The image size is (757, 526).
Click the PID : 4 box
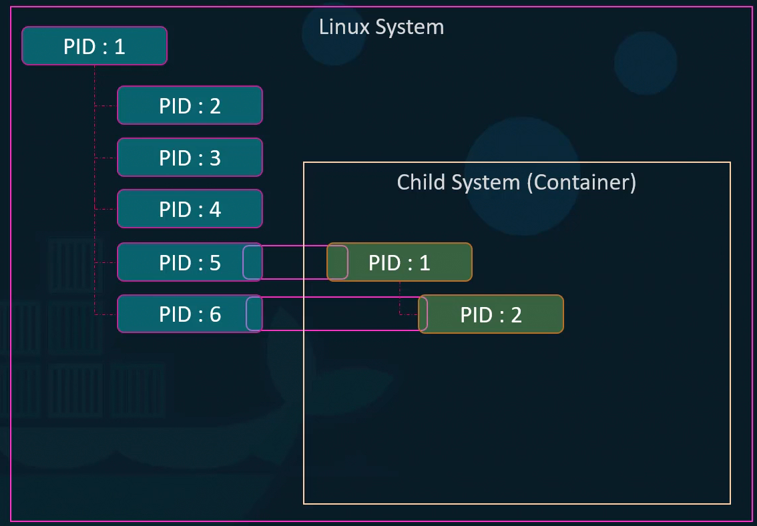(x=190, y=208)
